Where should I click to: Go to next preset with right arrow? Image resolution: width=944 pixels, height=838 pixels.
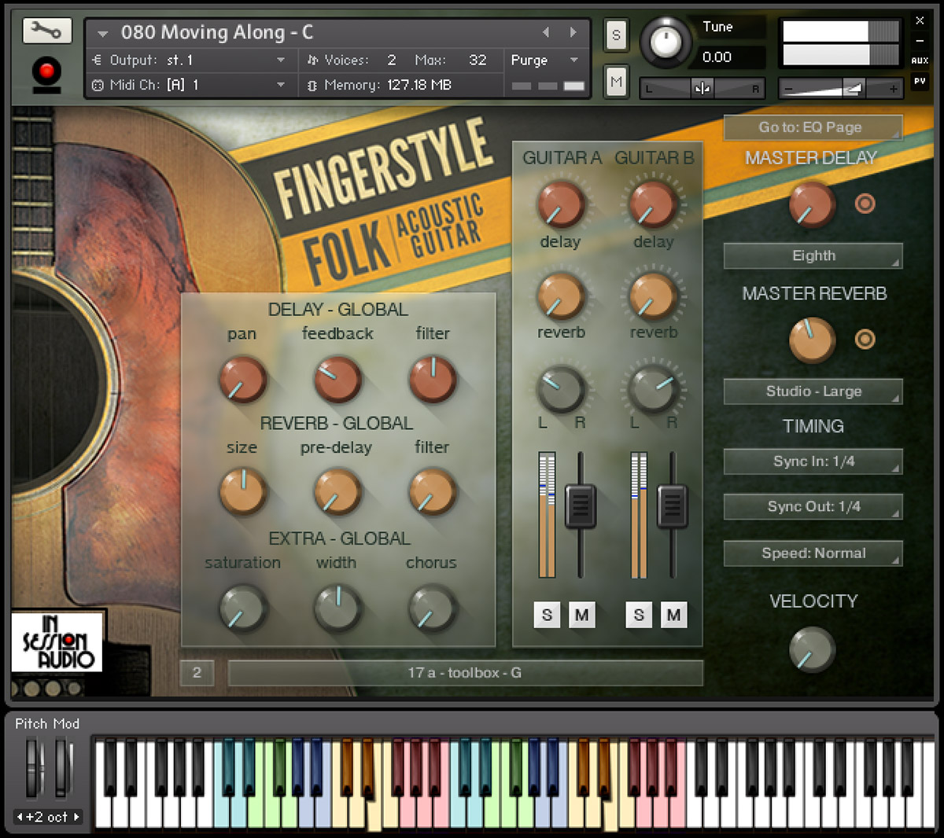[x=573, y=32]
